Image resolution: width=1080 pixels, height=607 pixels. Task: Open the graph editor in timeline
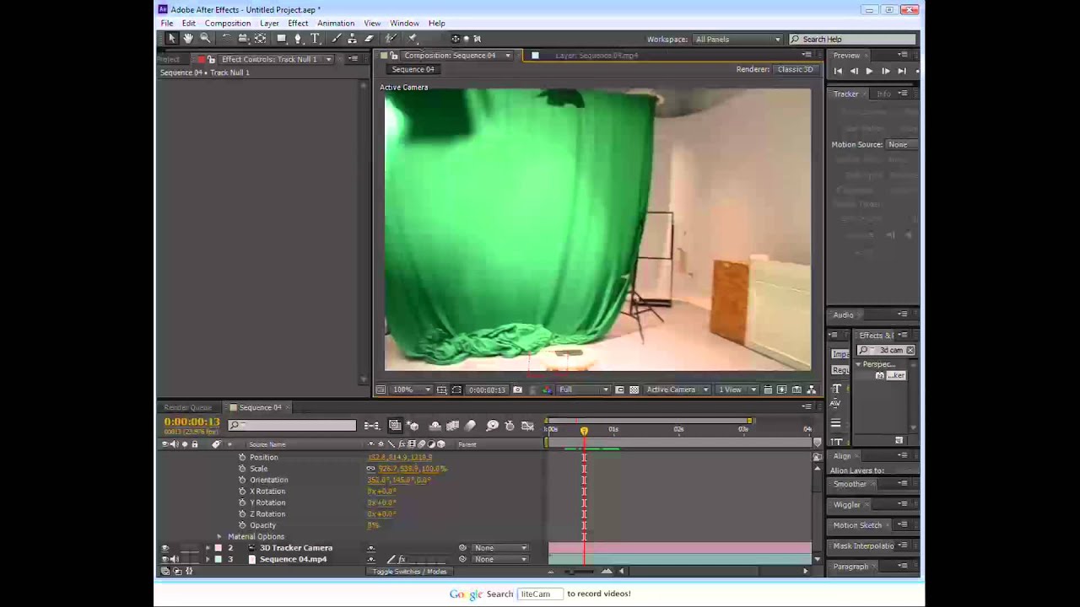527,426
